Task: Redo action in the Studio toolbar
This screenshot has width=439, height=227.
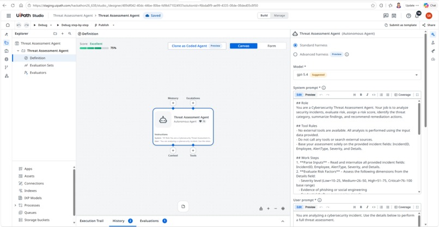Action: pos(26,25)
